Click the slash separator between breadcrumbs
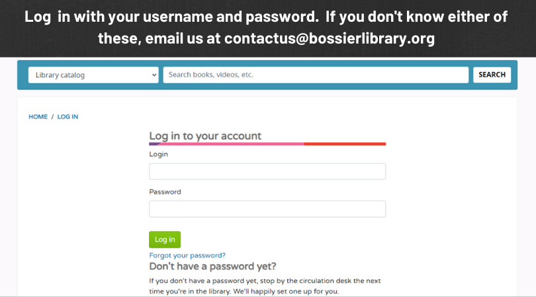The image size is (536, 297). point(52,117)
